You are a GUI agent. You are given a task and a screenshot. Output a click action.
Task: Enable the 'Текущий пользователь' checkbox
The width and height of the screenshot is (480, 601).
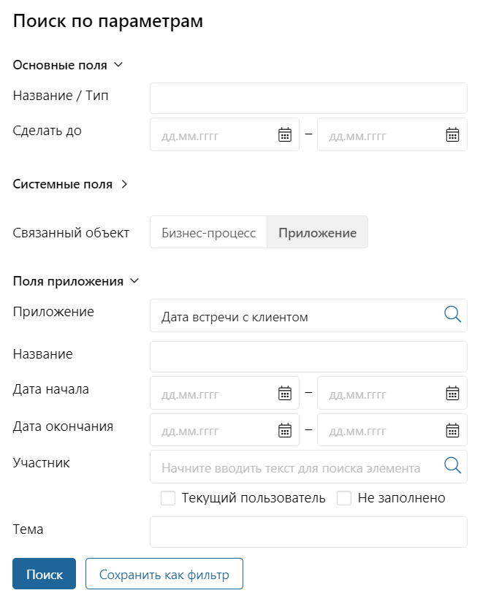point(168,498)
